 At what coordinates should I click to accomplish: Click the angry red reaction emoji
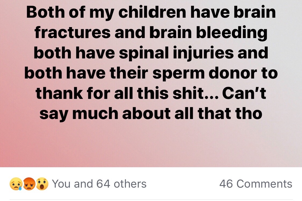[29, 184]
